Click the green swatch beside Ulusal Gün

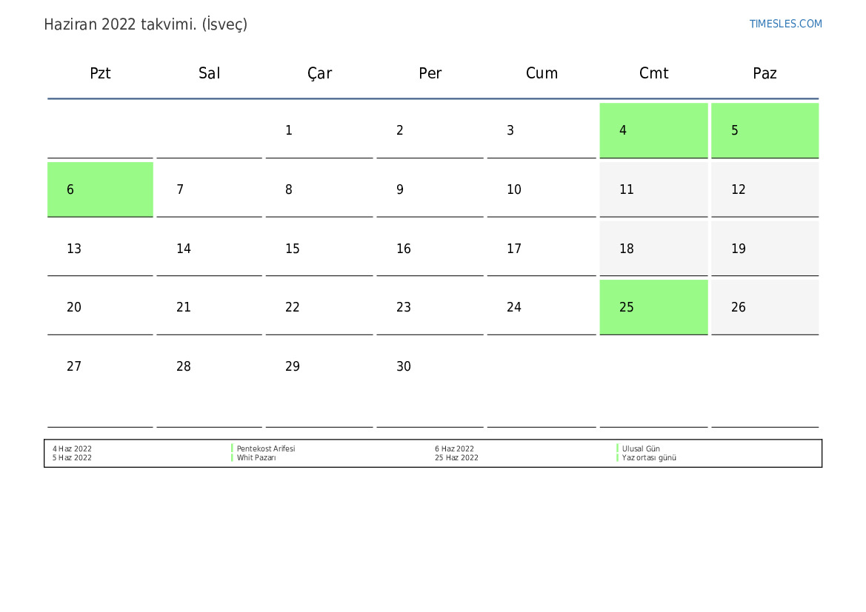(617, 448)
